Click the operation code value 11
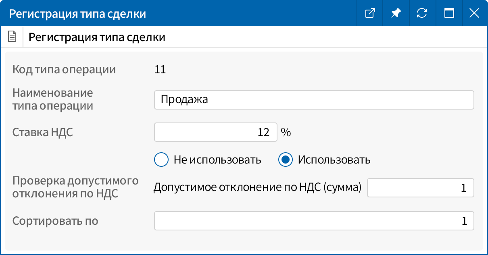This screenshot has width=488, height=255. [160, 69]
